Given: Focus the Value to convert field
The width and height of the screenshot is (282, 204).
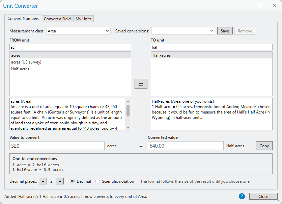Looking at the screenshot, I should pyautogui.click(x=57, y=146).
